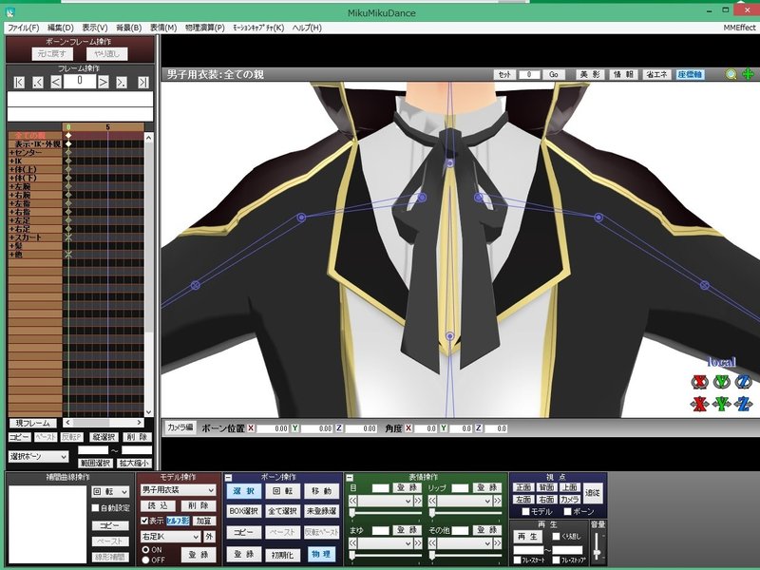Step forward one frame arrow
This screenshot has width=760, height=570.
(x=104, y=82)
